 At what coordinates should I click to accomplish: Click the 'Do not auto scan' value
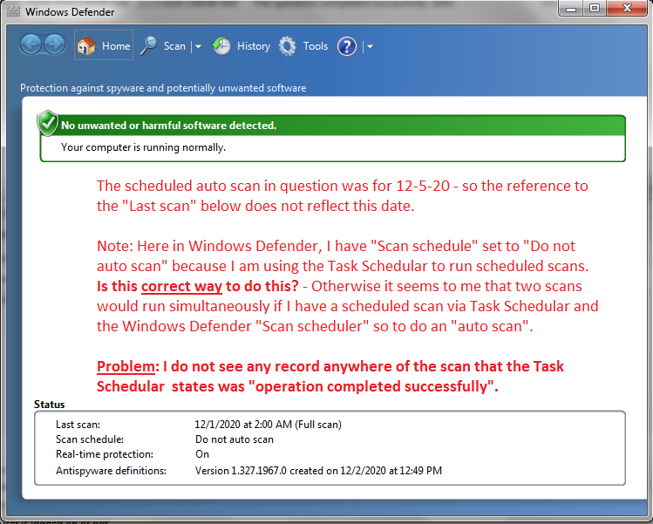[235, 439]
